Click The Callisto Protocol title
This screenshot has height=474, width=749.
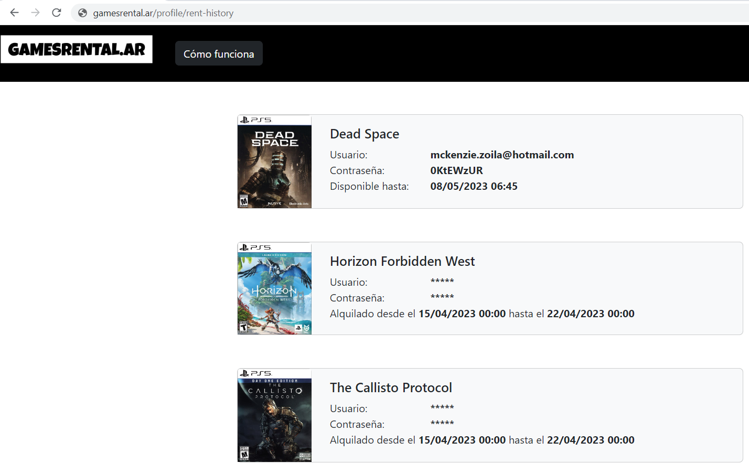pyautogui.click(x=390, y=387)
